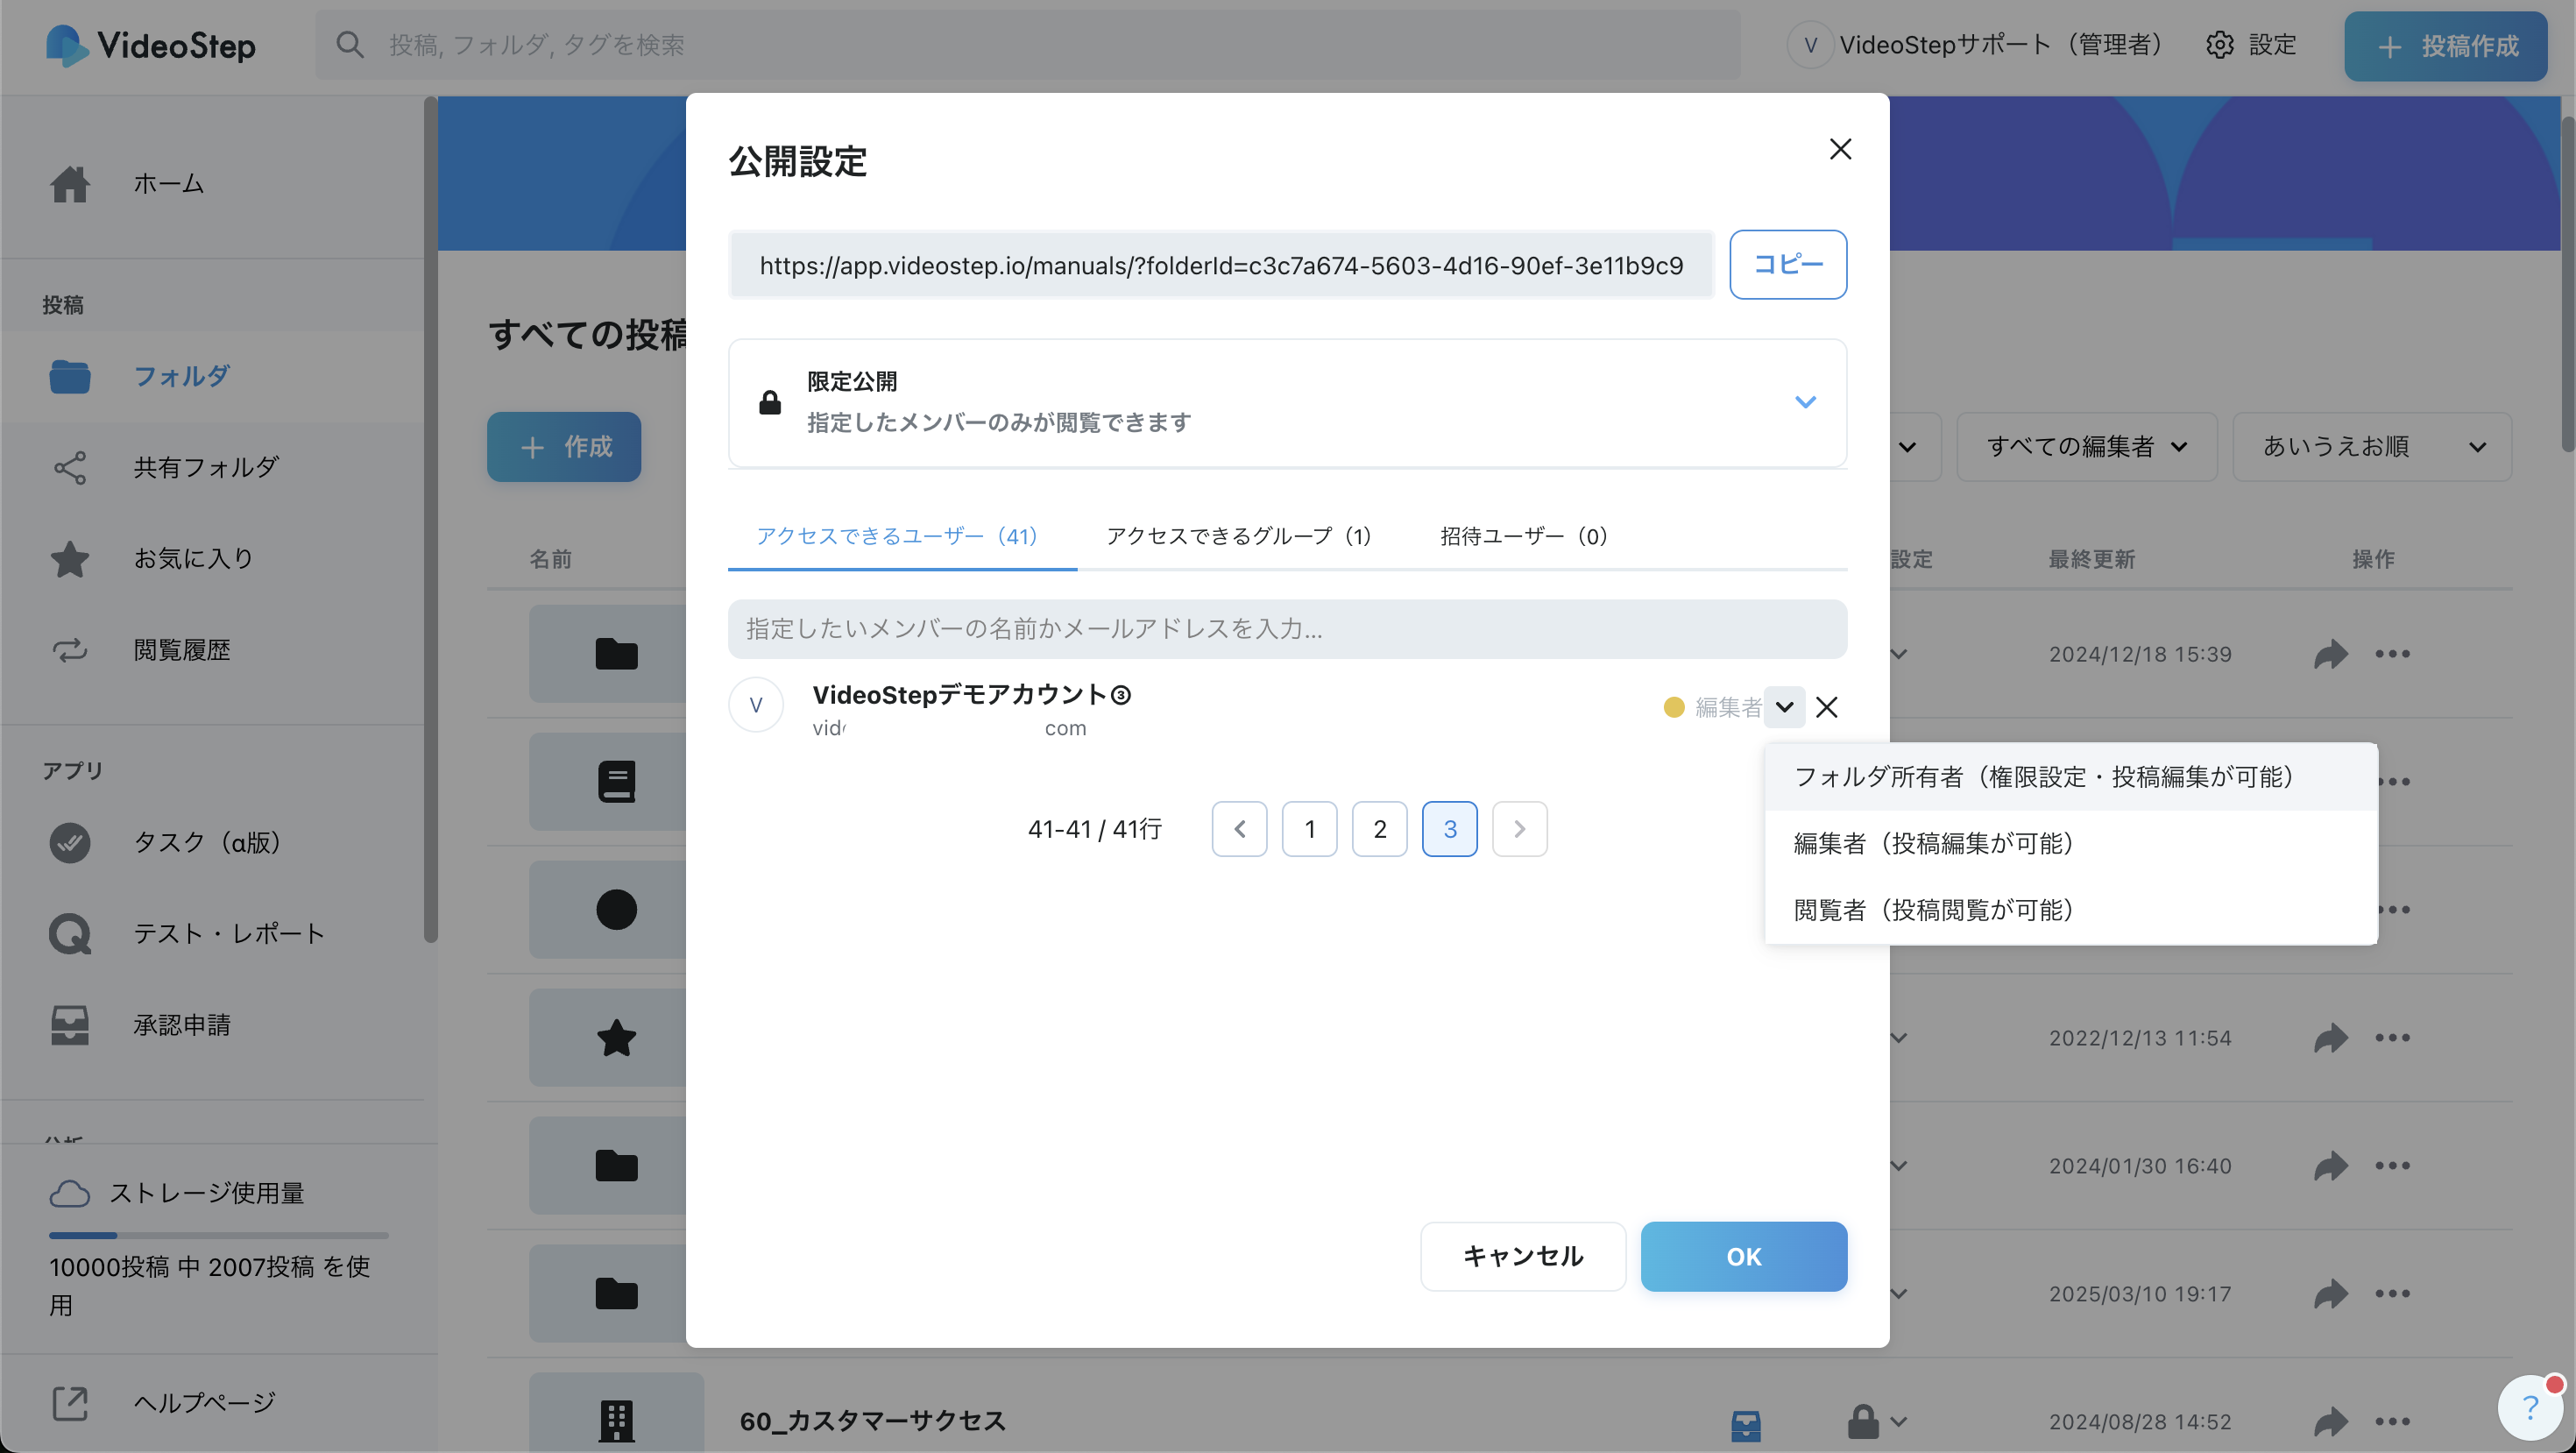Toggle the 編集者 role dropdown arrow
The image size is (2576, 1453).
1784,707
